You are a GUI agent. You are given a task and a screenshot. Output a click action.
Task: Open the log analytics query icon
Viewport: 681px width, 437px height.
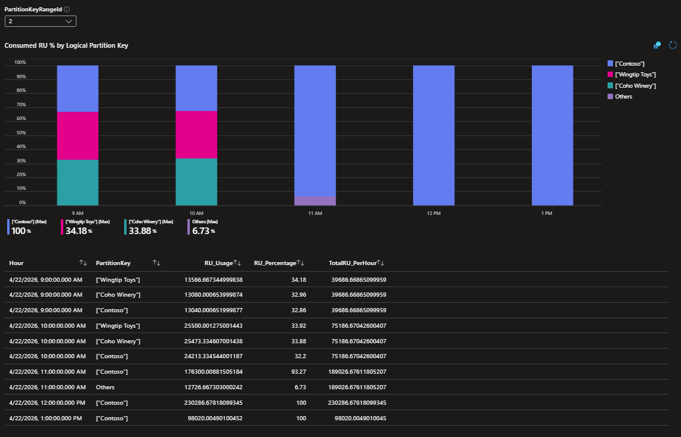coord(657,45)
